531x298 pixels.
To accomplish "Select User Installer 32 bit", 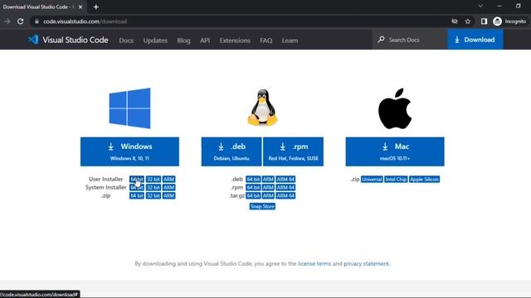I will [x=153, y=179].
